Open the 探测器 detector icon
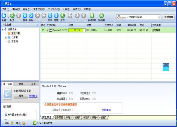Viewport: 177px width, 127px height. pyautogui.click(x=102, y=15)
